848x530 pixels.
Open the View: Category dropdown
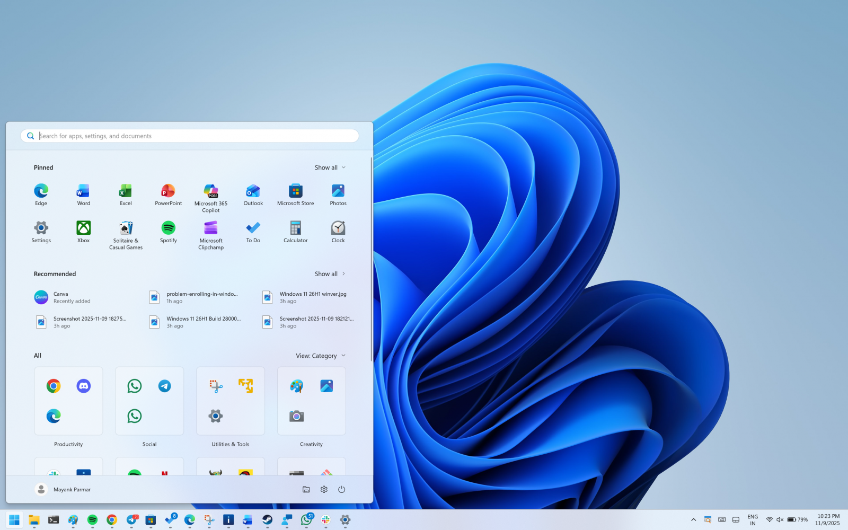coord(320,356)
